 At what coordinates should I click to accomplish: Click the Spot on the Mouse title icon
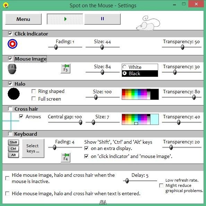(6, 6)
